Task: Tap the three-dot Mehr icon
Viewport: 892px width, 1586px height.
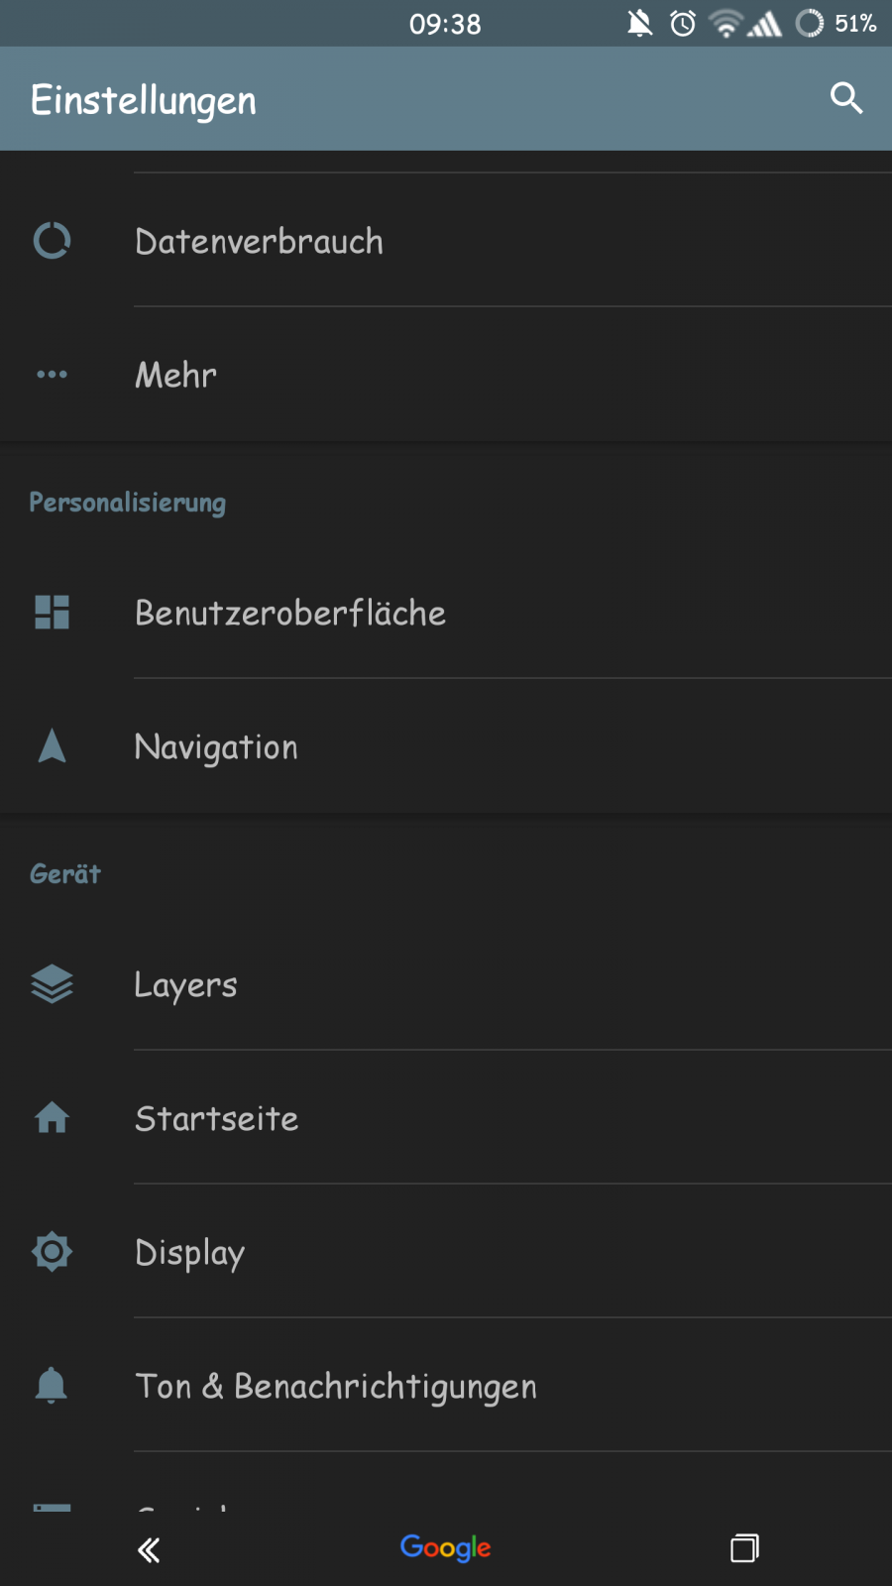Action: pyautogui.click(x=52, y=375)
